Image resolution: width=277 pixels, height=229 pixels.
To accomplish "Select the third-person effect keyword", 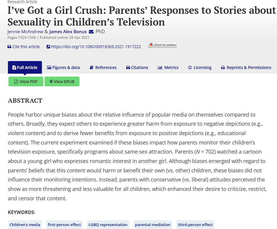I will point(195,225).
